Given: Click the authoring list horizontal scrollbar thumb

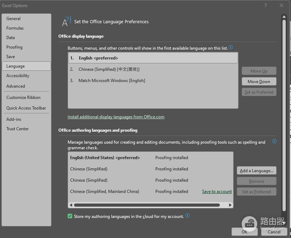Looking at the screenshot, I should [147, 205].
